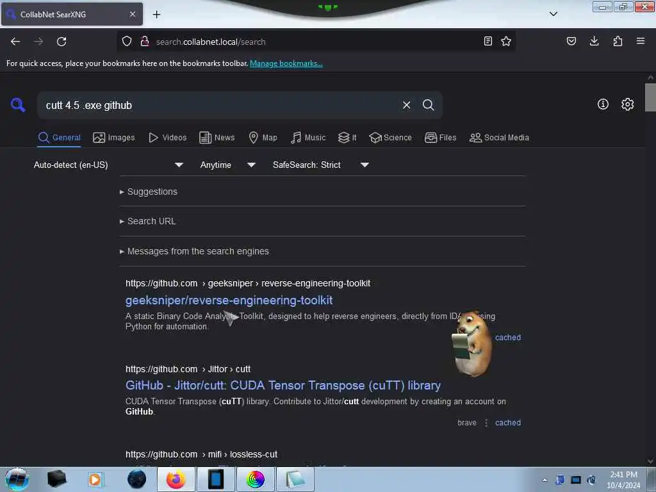Open the Firefox downloads icon
Viewport: 656px width, 492px height.
coord(594,41)
